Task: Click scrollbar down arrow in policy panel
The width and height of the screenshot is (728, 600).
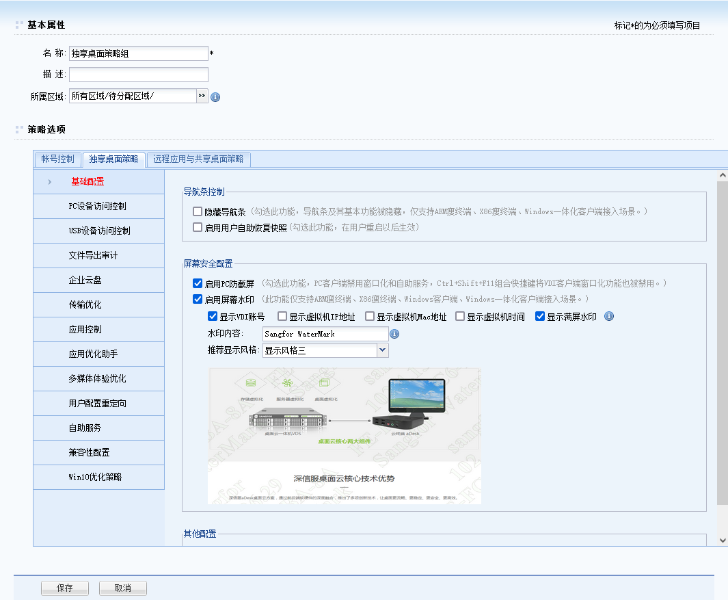Action: (x=723, y=540)
